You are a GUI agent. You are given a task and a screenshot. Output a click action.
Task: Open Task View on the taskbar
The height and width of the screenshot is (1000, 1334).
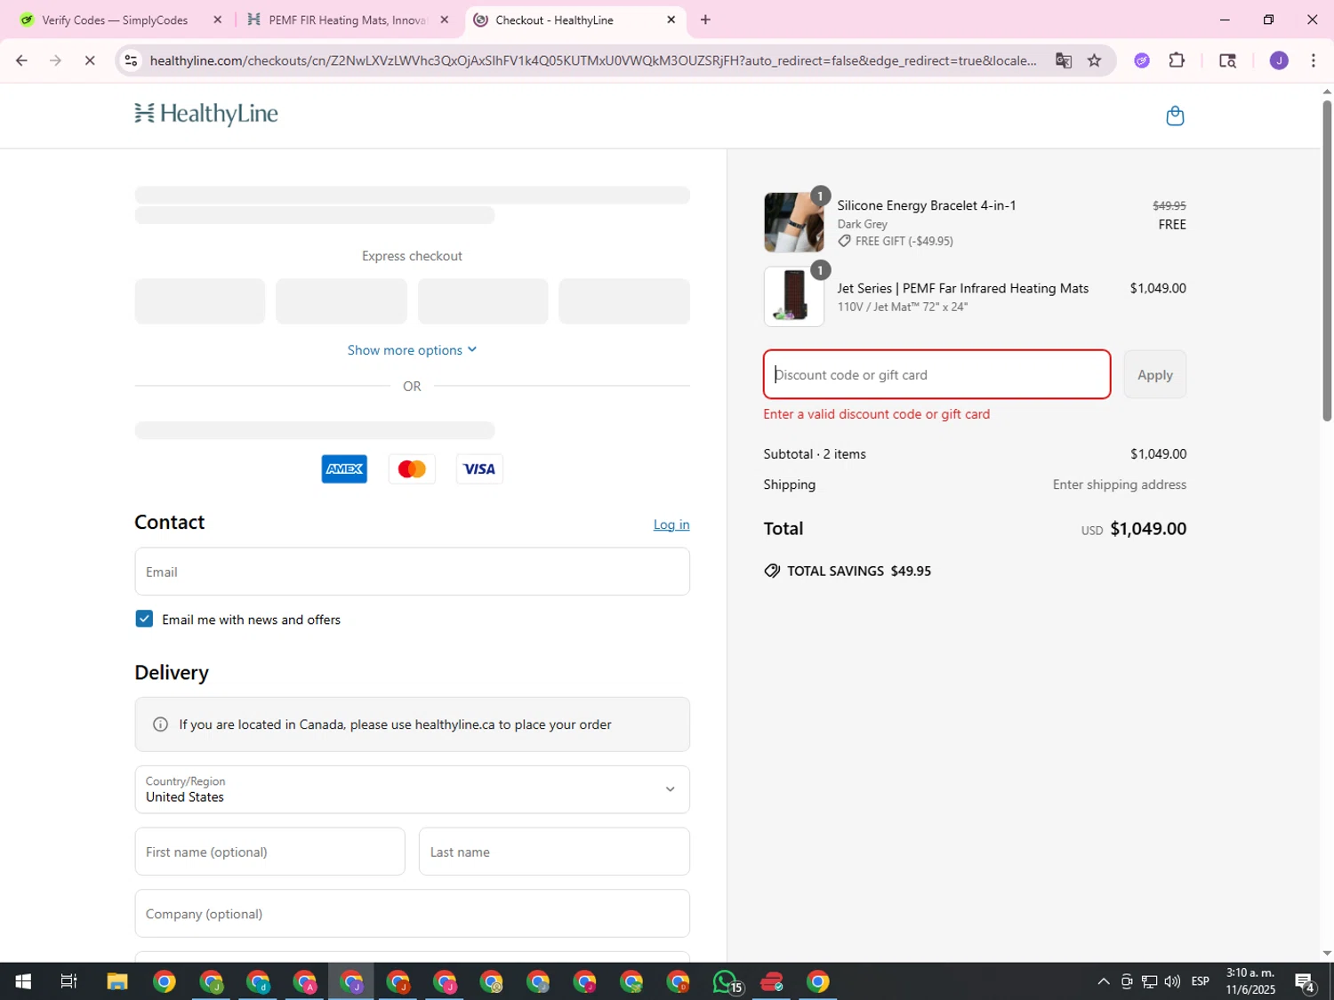pos(68,981)
